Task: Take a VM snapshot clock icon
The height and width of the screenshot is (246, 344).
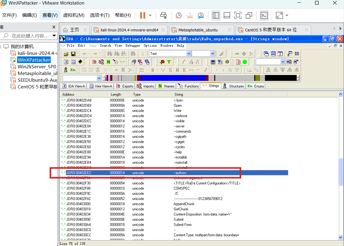Action: (179, 15)
